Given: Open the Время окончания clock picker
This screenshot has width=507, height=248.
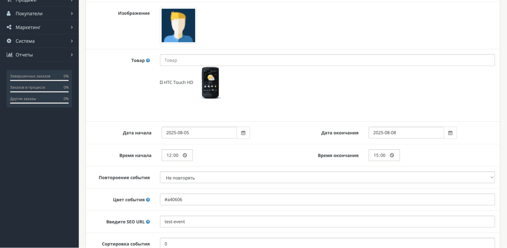Looking at the screenshot, I should click(392, 155).
